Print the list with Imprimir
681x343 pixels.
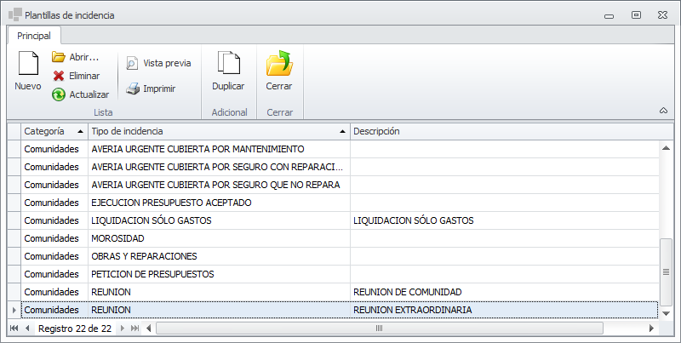coord(151,89)
